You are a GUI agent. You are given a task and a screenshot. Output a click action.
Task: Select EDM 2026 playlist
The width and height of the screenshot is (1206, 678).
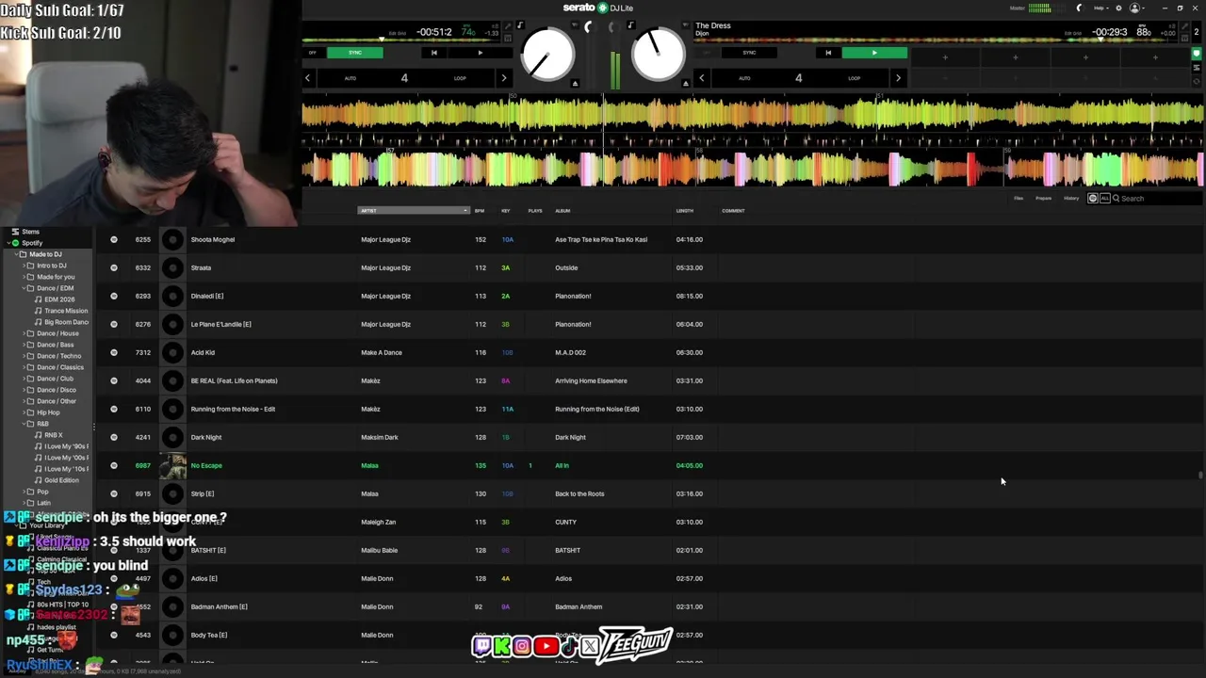59,299
